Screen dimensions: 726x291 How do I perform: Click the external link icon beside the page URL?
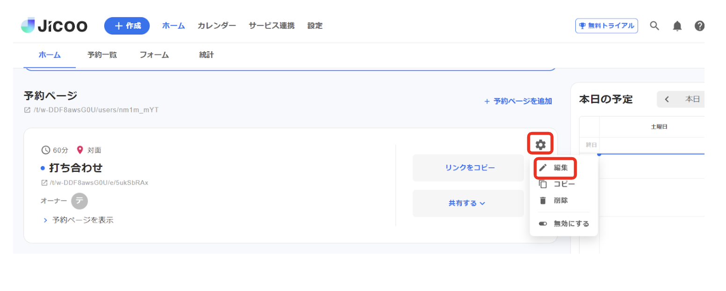[27, 110]
